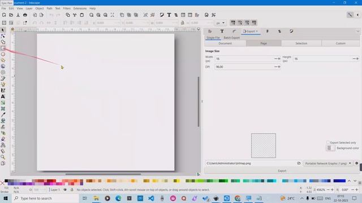Toggle scale rounded corners option
The height and width of the screenshot is (203, 362).
click(x=240, y=23)
